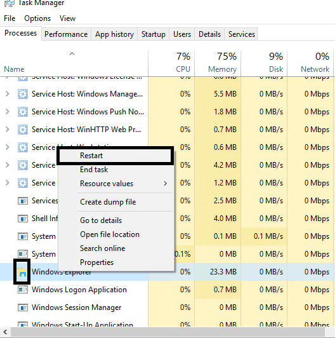Choose Restart in the context menu
Image resolution: width=335 pixels, height=338 pixels.
coord(115,156)
